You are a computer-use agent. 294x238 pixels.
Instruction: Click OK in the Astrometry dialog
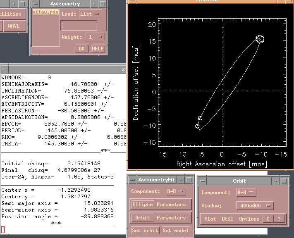coord(81,49)
